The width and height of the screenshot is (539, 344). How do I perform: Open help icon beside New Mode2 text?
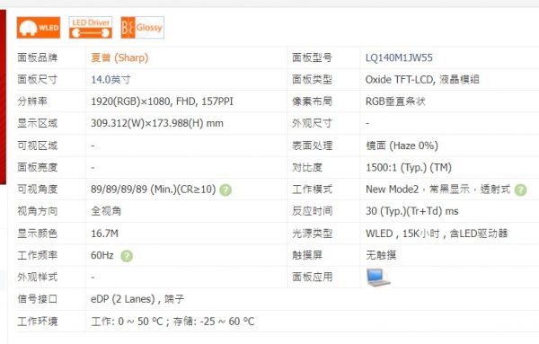point(520,190)
